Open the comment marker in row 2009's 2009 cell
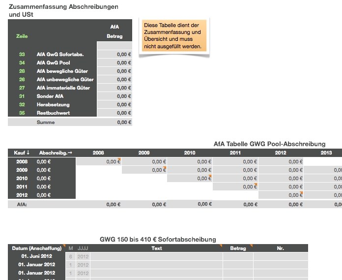This screenshot has width=342, height=280. coord(165,167)
